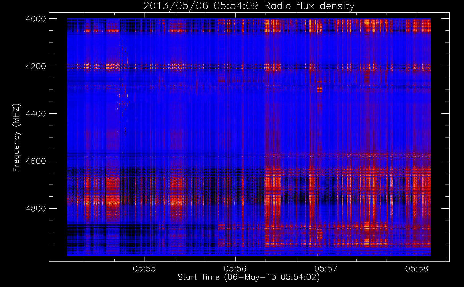
Task: Click the 4200 frequency tick label
Action: (x=36, y=66)
